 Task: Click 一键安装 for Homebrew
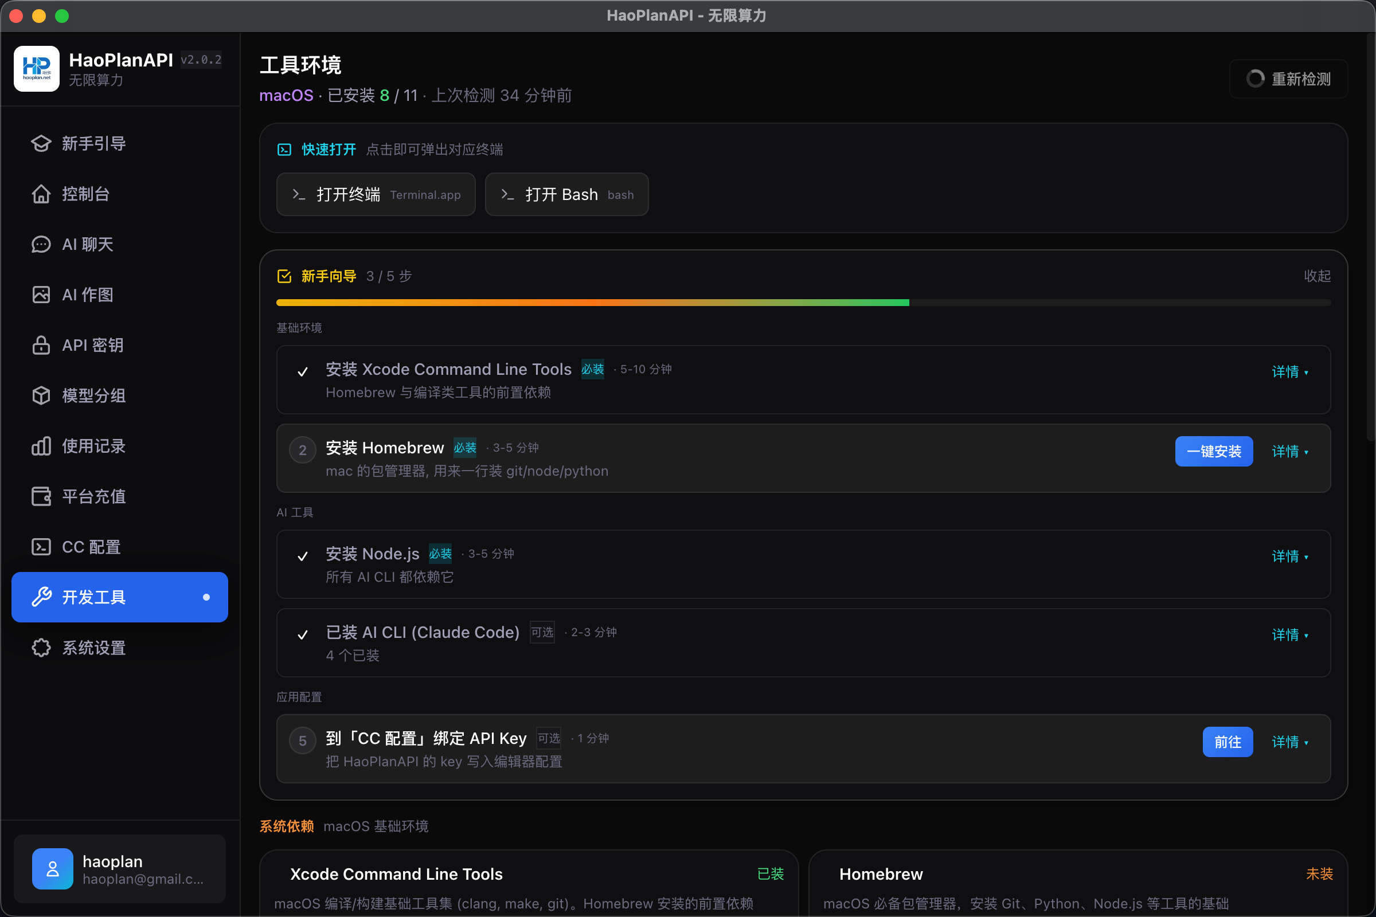[x=1214, y=452]
